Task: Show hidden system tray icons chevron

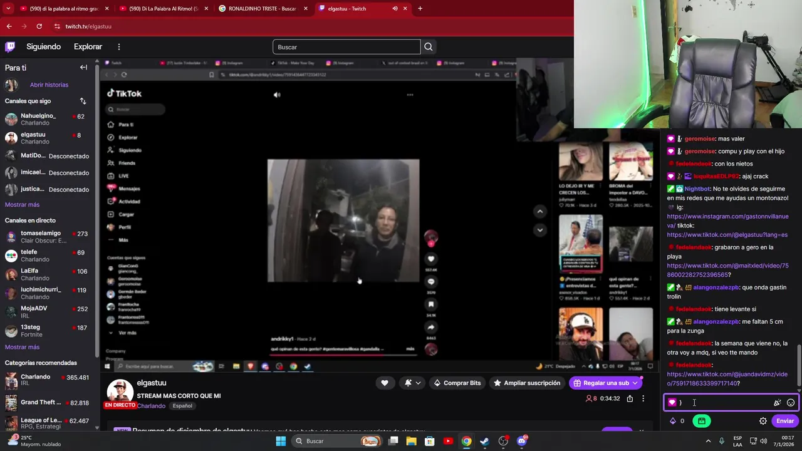Action: [709, 441]
